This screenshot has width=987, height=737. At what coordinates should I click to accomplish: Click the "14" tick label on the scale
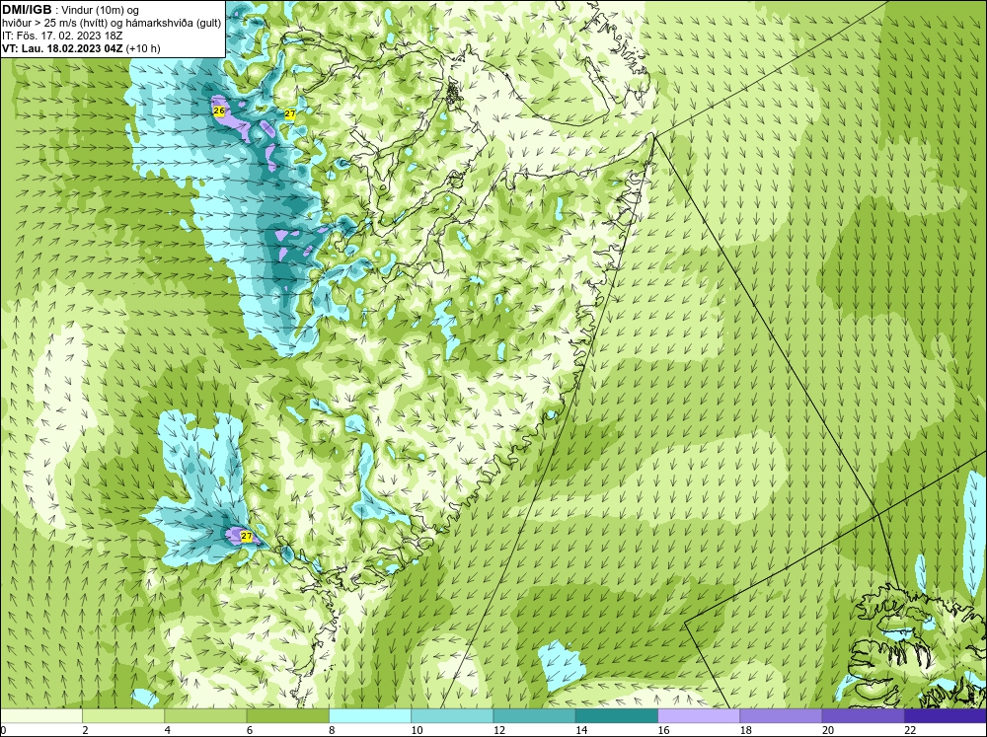(x=581, y=730)
